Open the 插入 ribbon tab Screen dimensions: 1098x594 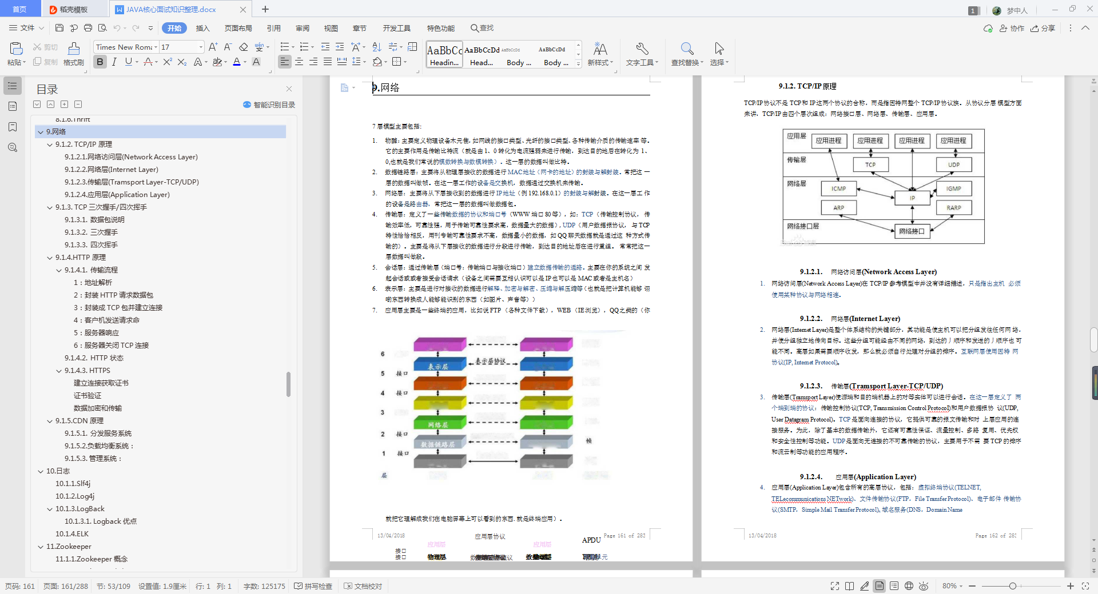(203, 28)
